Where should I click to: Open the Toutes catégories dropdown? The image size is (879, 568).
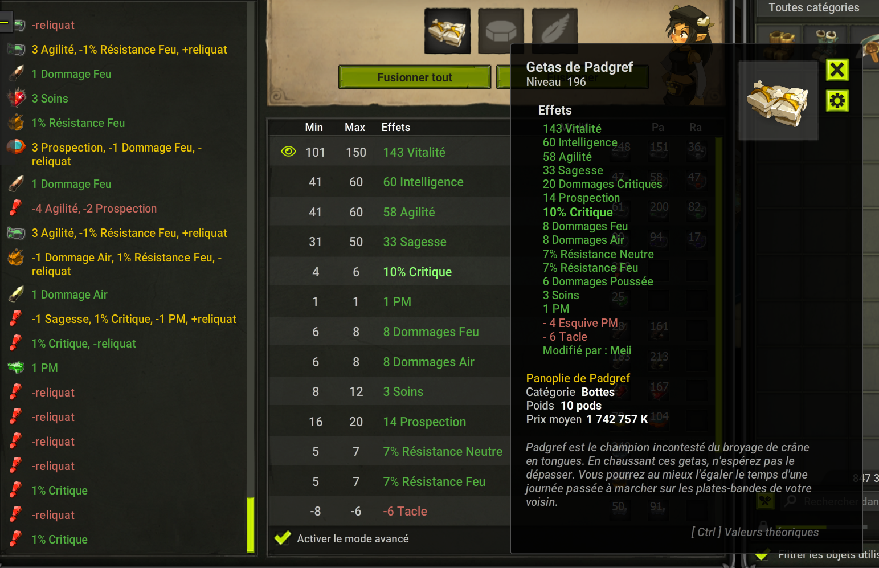coord(813,8)
